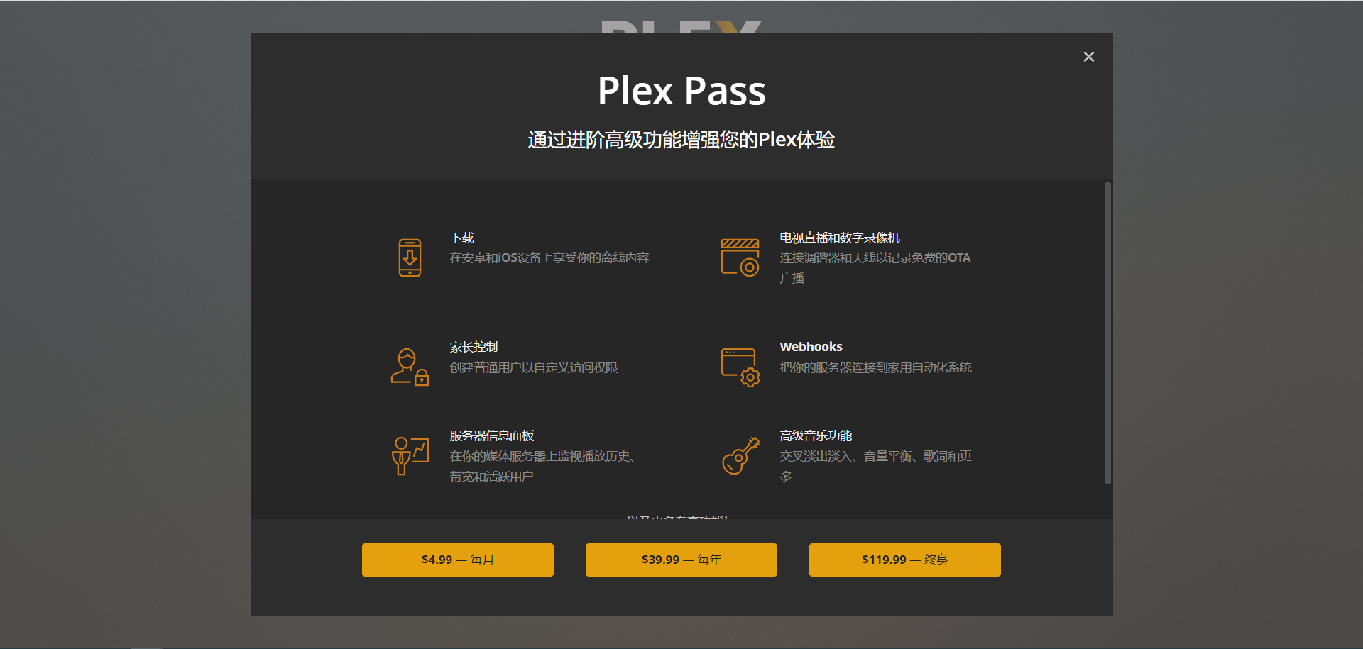Screen dimensions: 1363x649
Task: Click the phone download icon
Action: click(410, 257)
